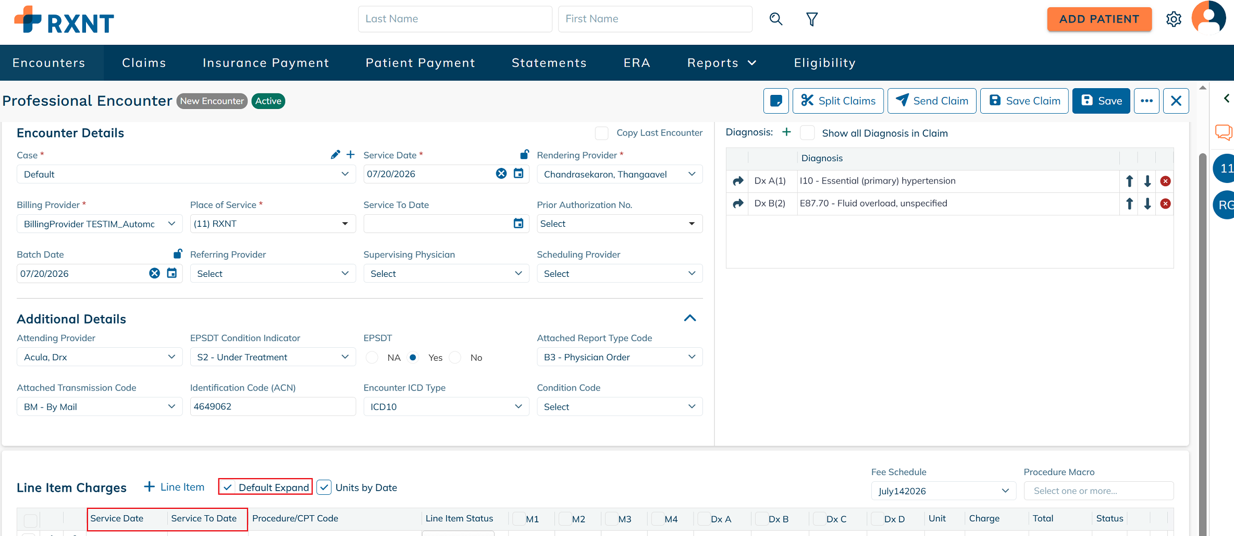This screenshot has width=1234, height=536.
Task: Remove diagnosis Dx B(2) red icon
Action: click(1165, 204)
